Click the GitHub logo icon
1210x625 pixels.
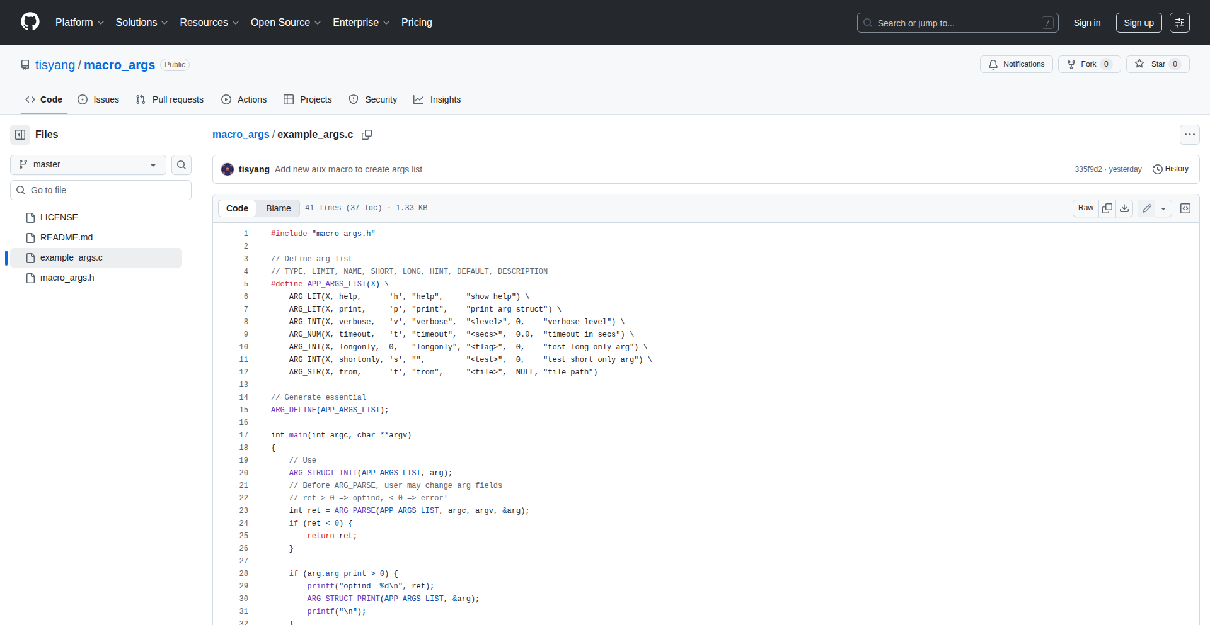pyautogui.click(x=30, y=22)
